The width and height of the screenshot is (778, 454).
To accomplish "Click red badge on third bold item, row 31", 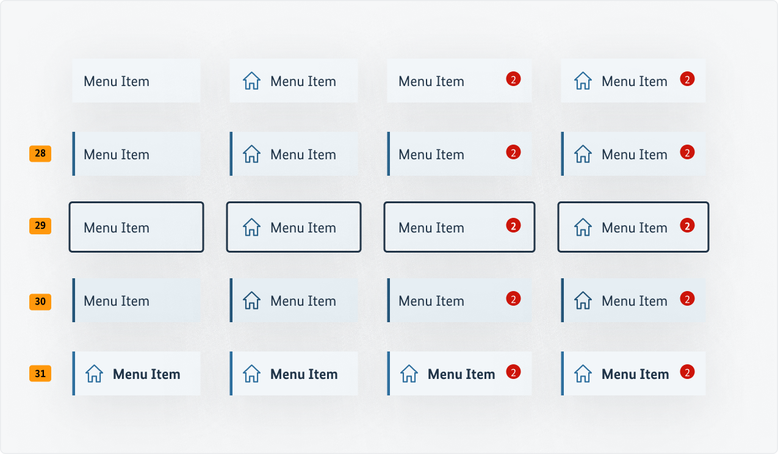I will click(x=513, y=372).
